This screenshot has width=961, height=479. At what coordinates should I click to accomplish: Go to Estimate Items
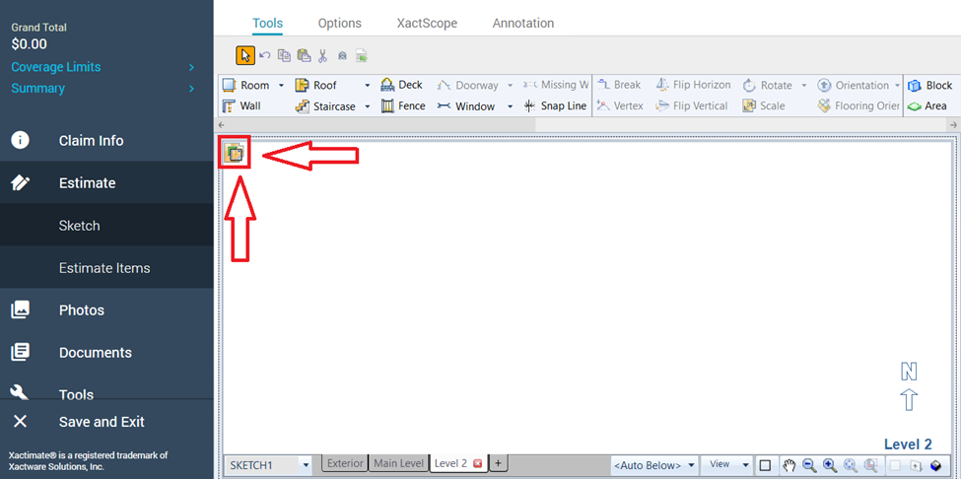coord(106,268)
